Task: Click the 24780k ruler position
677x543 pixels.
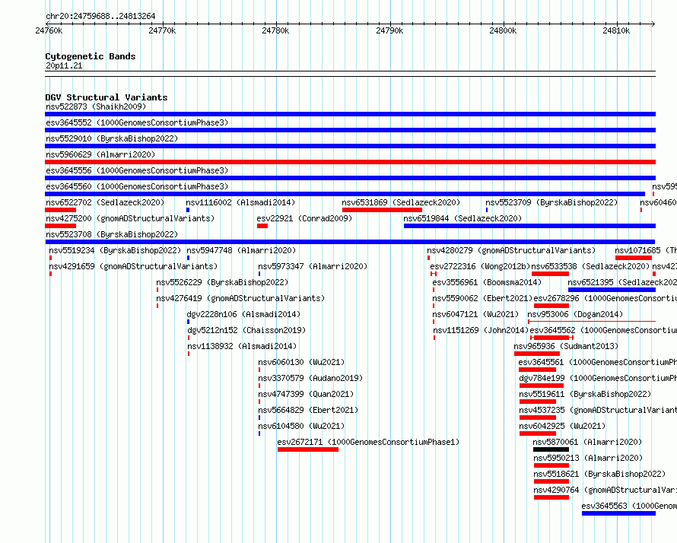Action: coord(275,30)
